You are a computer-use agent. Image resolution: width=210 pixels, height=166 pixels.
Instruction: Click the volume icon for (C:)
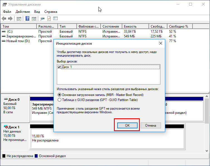[4, 32]
